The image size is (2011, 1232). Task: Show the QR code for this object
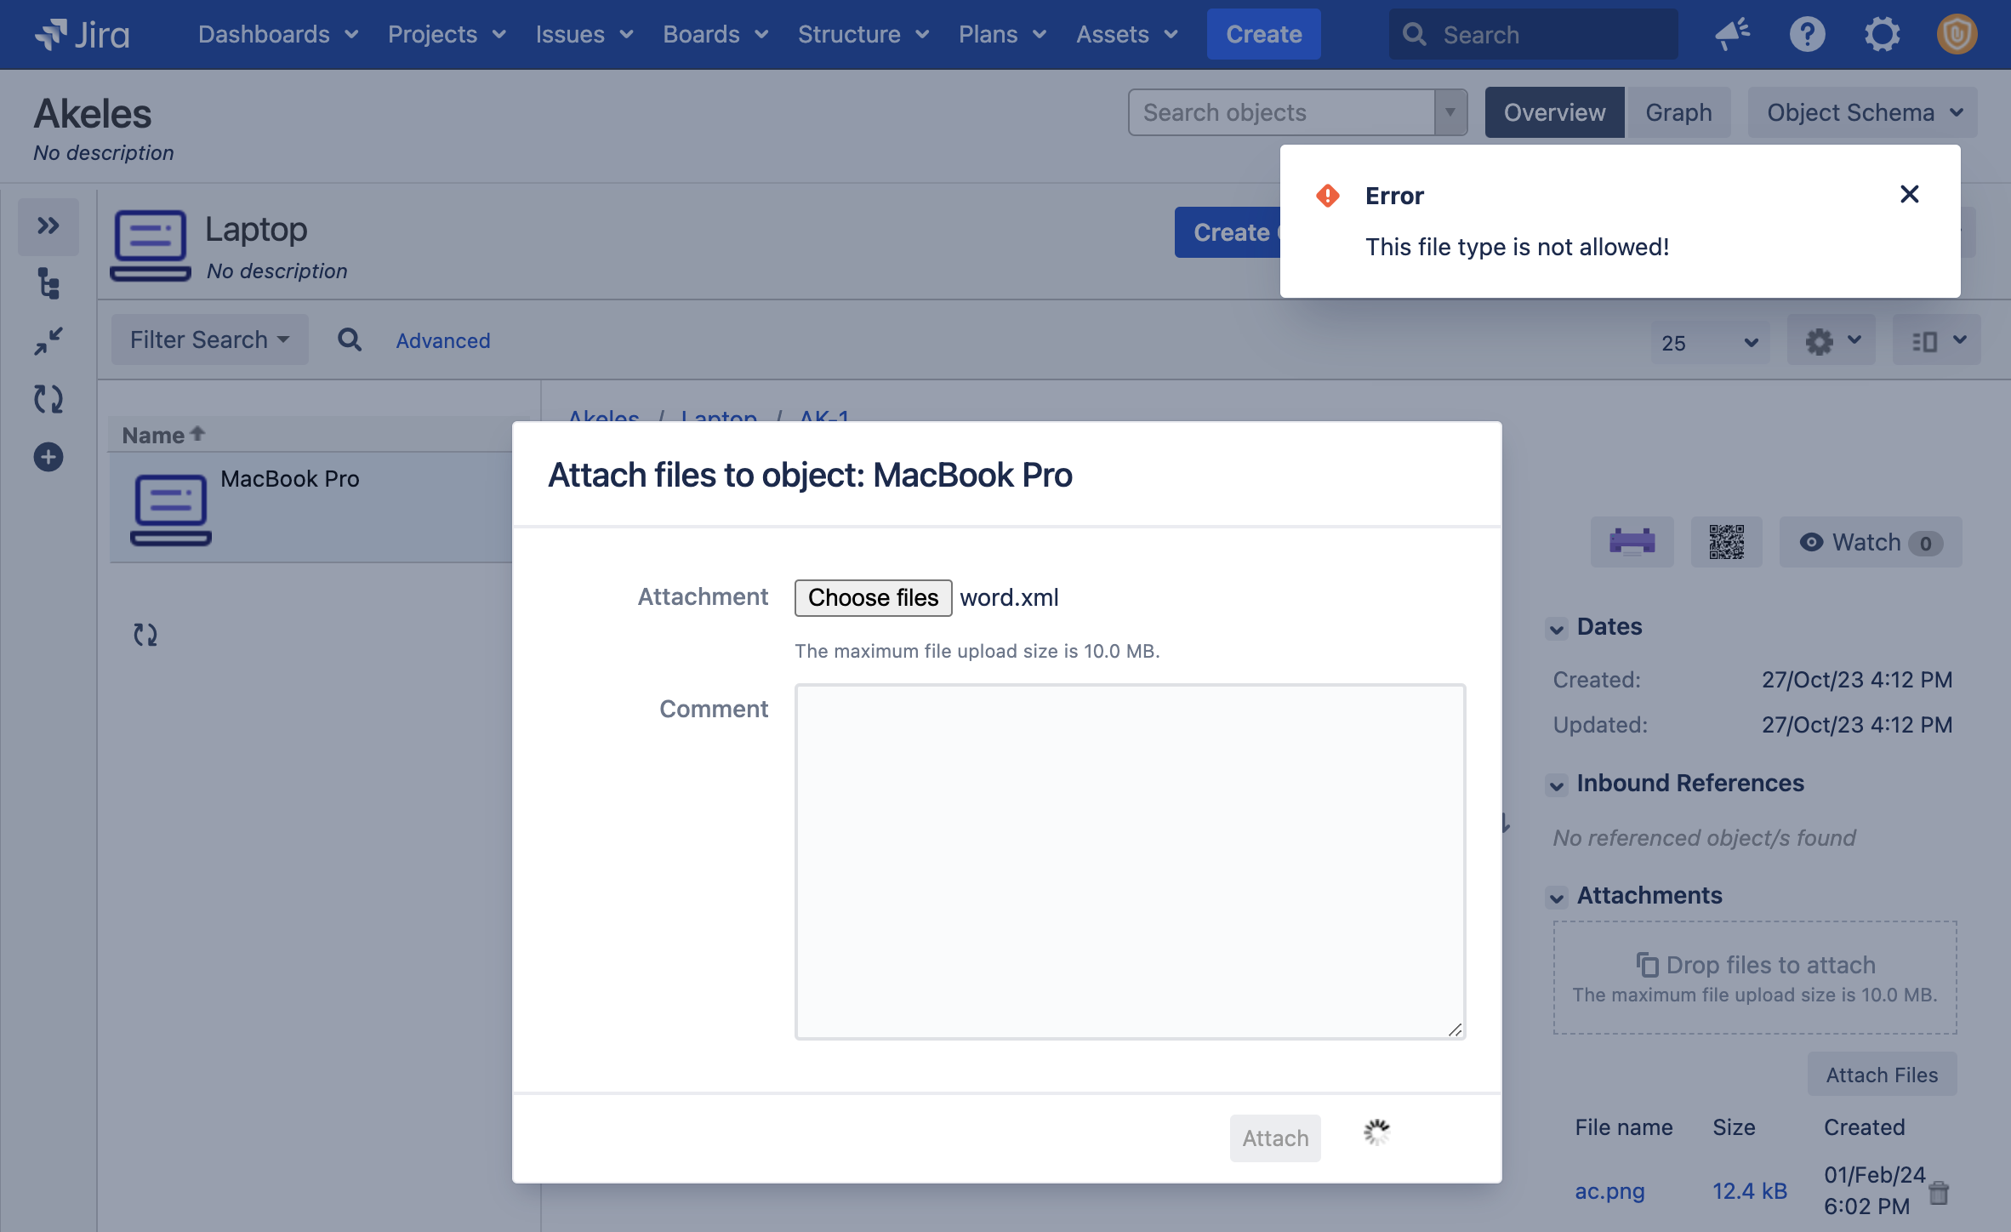[x=1726, y=542]
